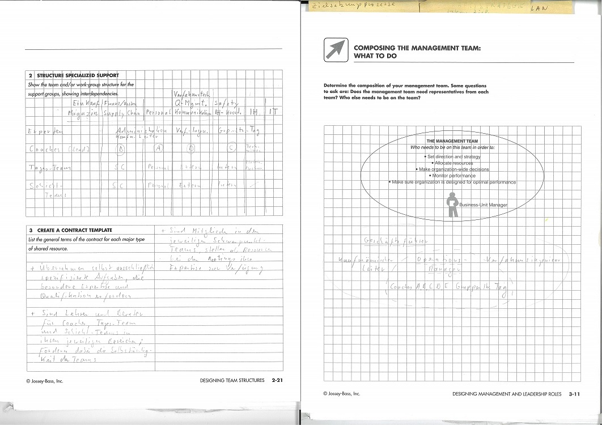
Task: Click handwritten 'Experten' row label
Action: click(45, 131)
